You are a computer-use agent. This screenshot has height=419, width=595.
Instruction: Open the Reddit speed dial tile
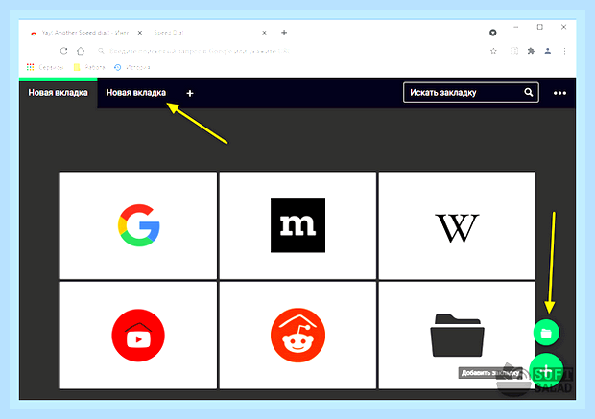pos(297,336)
